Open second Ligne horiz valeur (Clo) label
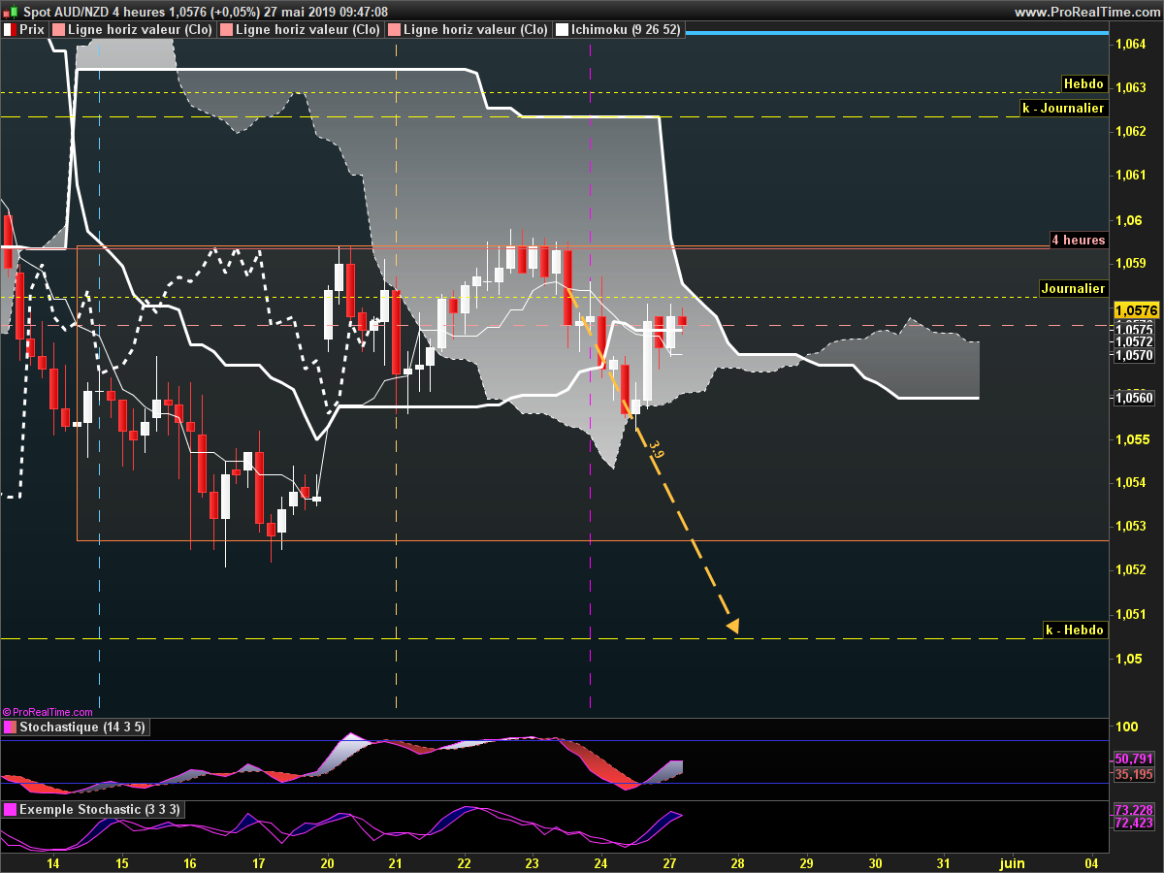Screen dimensions: 1164x873 (307, 30)
